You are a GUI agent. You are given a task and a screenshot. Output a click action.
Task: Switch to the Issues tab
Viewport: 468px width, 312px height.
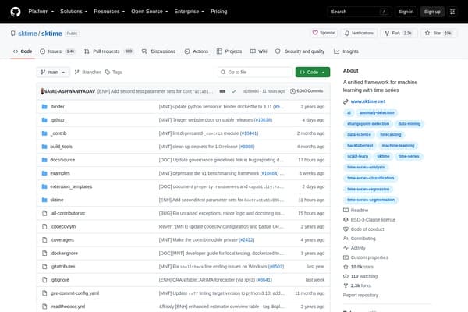click(57, 51)
